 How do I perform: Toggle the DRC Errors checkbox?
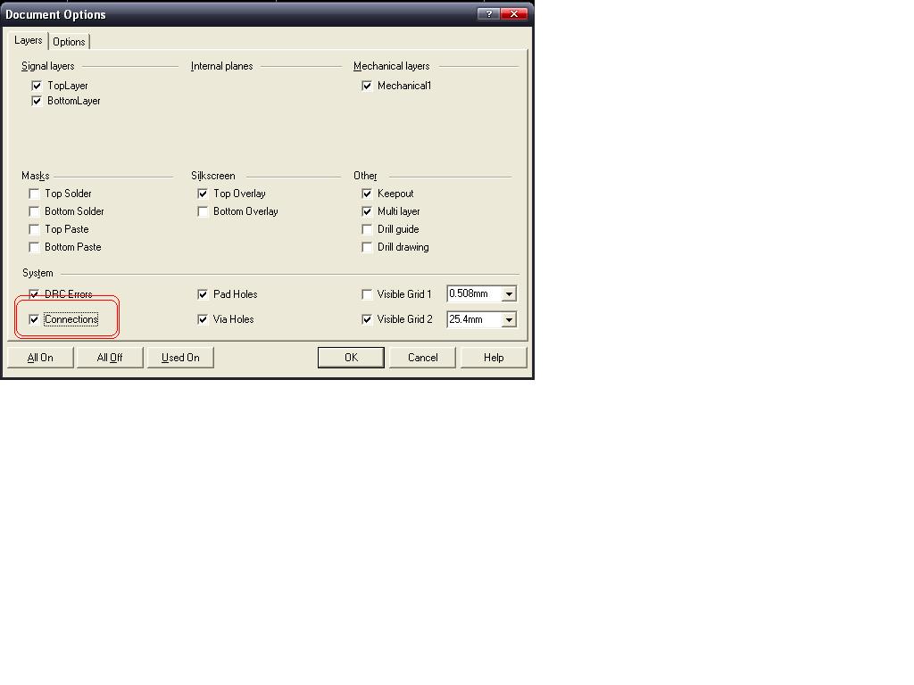point(34,294)
